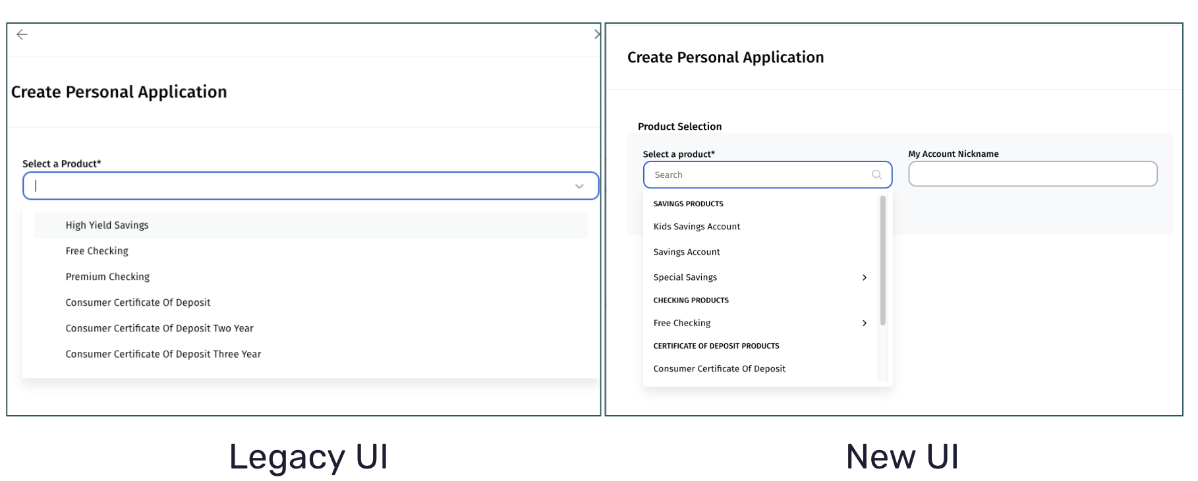Open the legacy Select a Product dropdown arrow
1198x481 pixels.
[579, 186]
